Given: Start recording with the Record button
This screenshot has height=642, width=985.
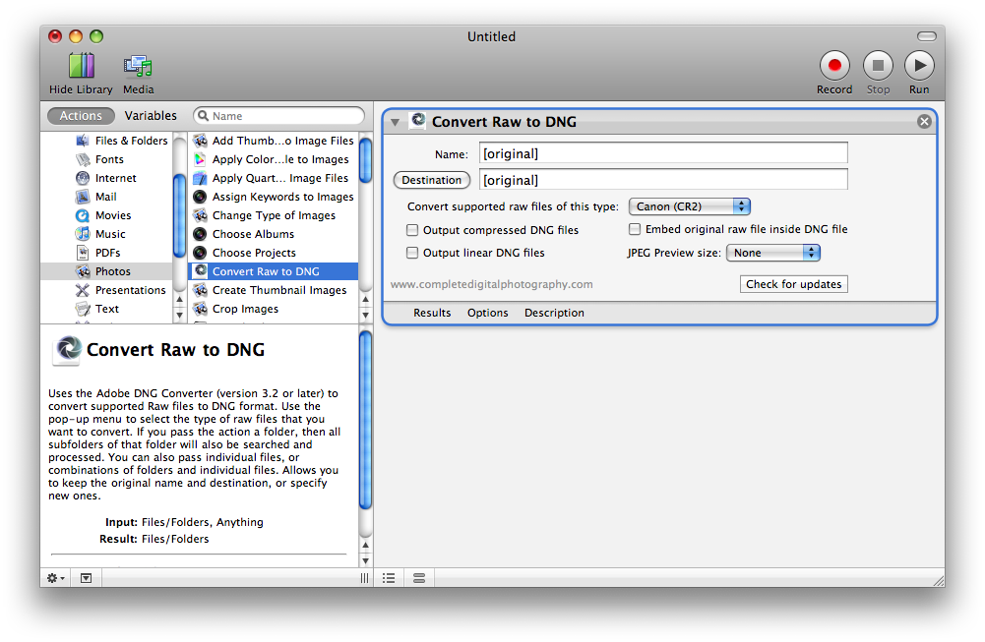Looking at the screenshot, I should [834, 65].
